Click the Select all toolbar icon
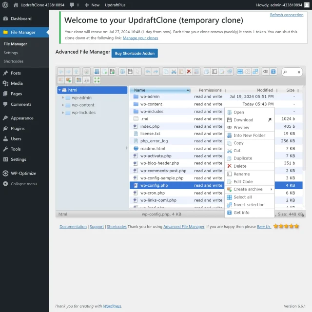 240,72
